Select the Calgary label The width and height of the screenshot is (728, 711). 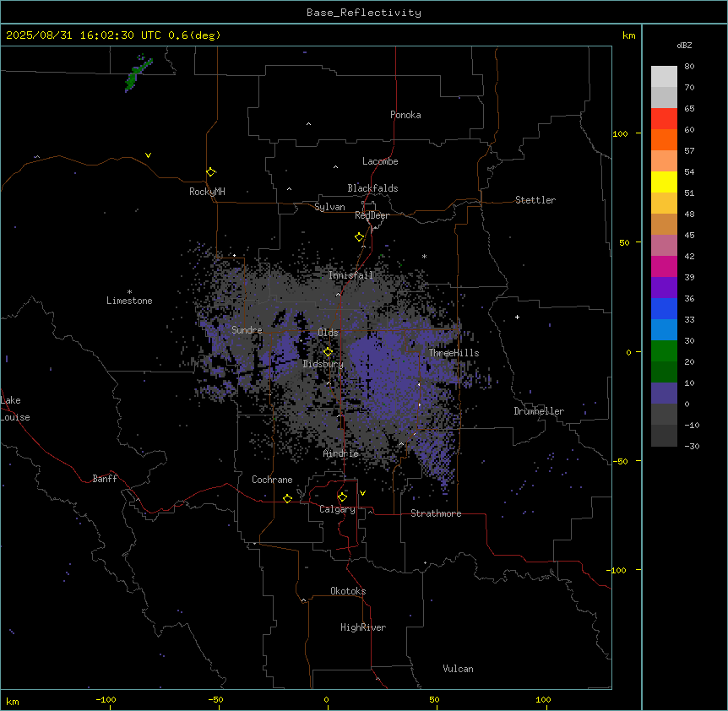338,509
